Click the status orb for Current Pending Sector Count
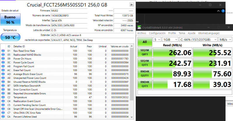233x121 pixels. [3, 105]
